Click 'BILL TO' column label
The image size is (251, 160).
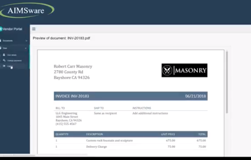[x=60, y=108]
